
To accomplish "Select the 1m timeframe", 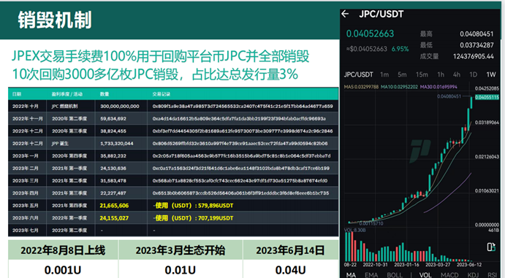I will click(384, 74).
